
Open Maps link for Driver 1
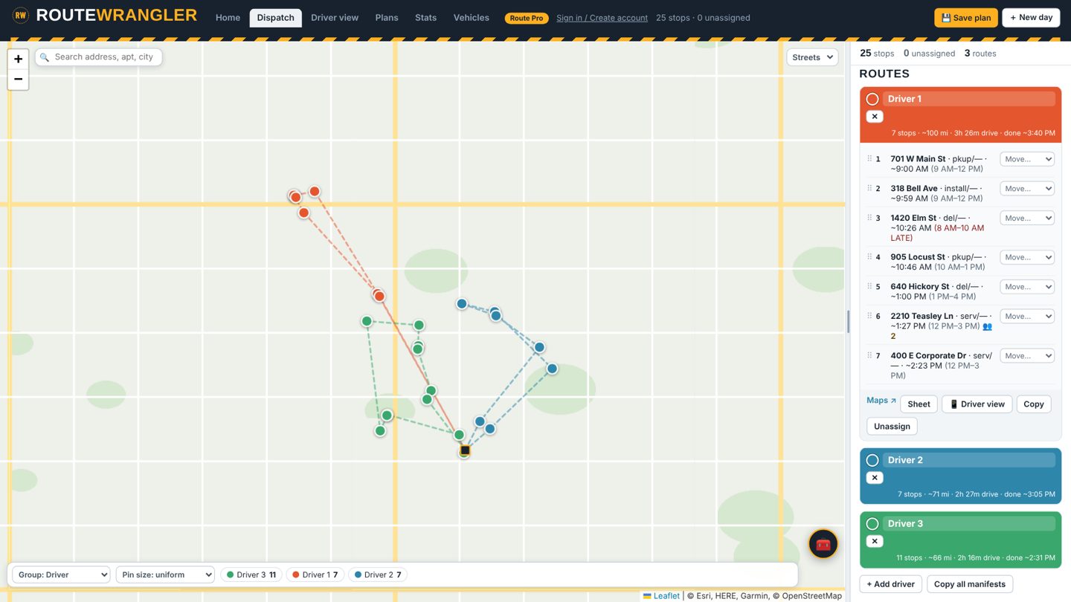click(881, 401)
